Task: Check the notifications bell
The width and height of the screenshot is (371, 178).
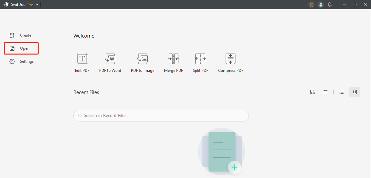Action: [330, 5]
